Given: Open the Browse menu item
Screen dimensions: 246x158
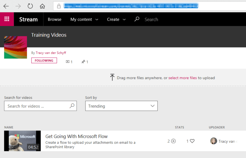Looking at the screenshot, I should 54,19.
